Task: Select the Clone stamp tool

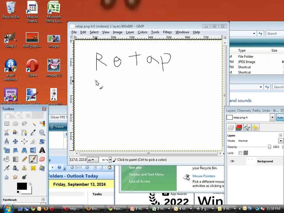Action: tap(24, 168)
